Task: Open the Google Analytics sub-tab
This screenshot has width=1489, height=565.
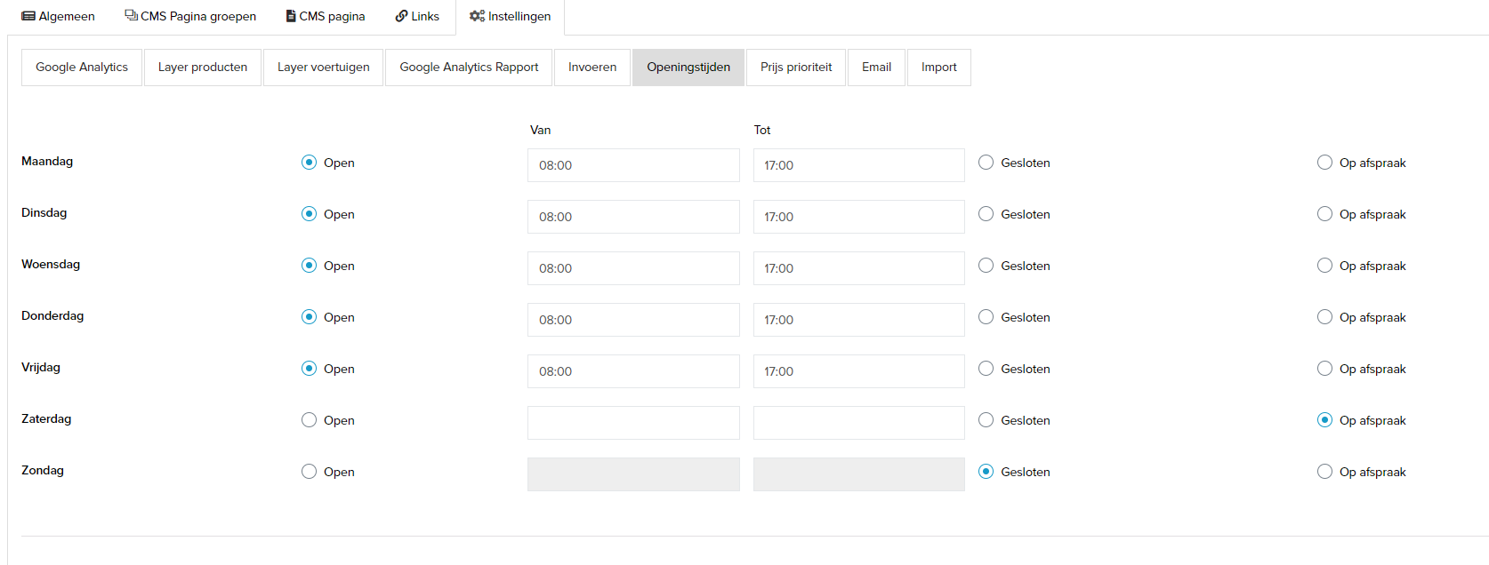Action: (x=82, y=68)
